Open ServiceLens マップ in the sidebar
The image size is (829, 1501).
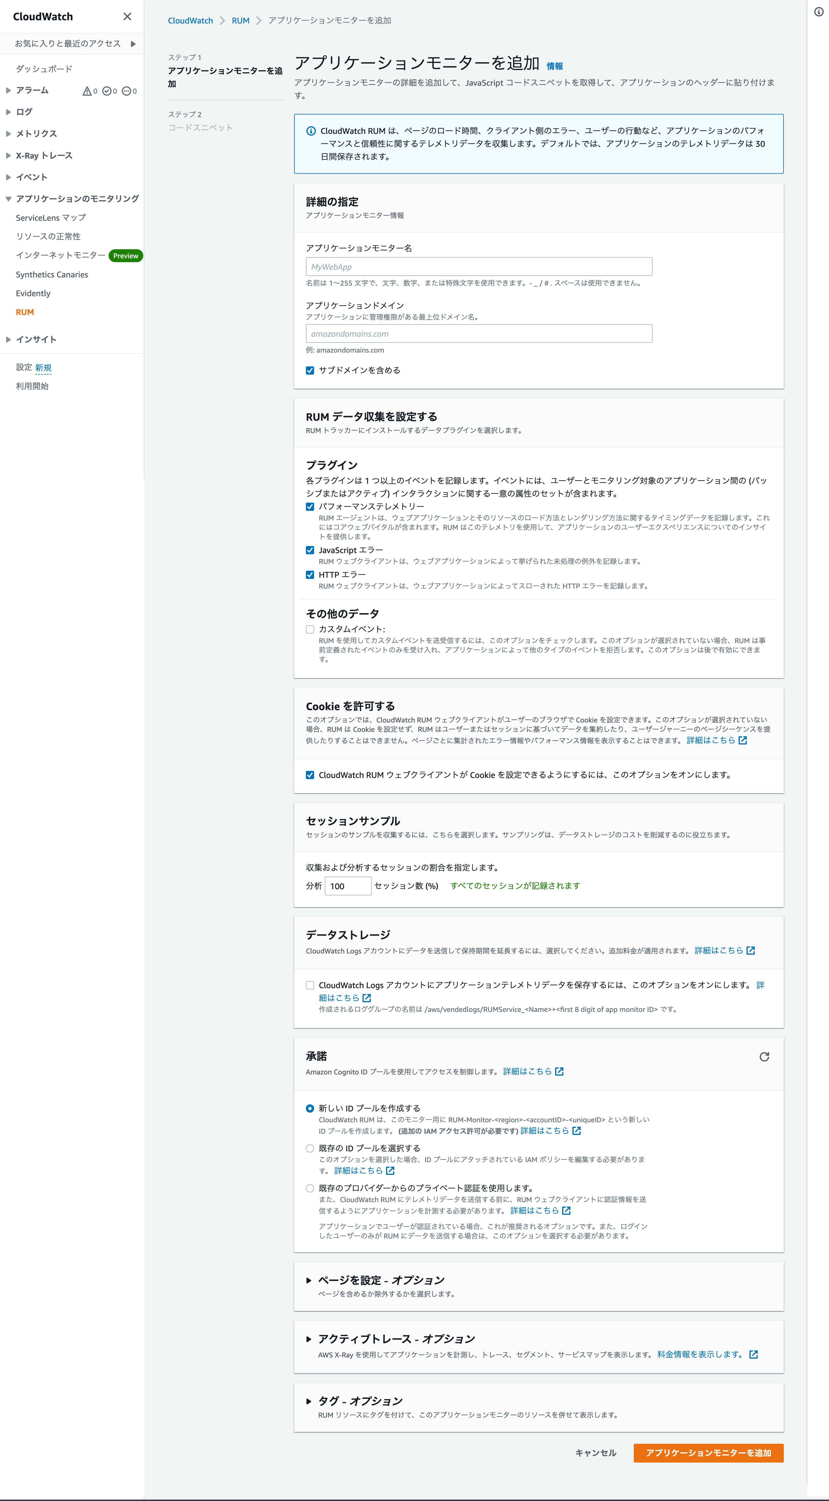pyautogui.click(x=51, y=217)
